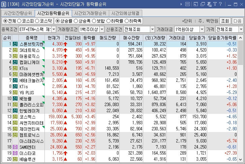
Task: Click the 다음 next button
Action: [238, 21]
